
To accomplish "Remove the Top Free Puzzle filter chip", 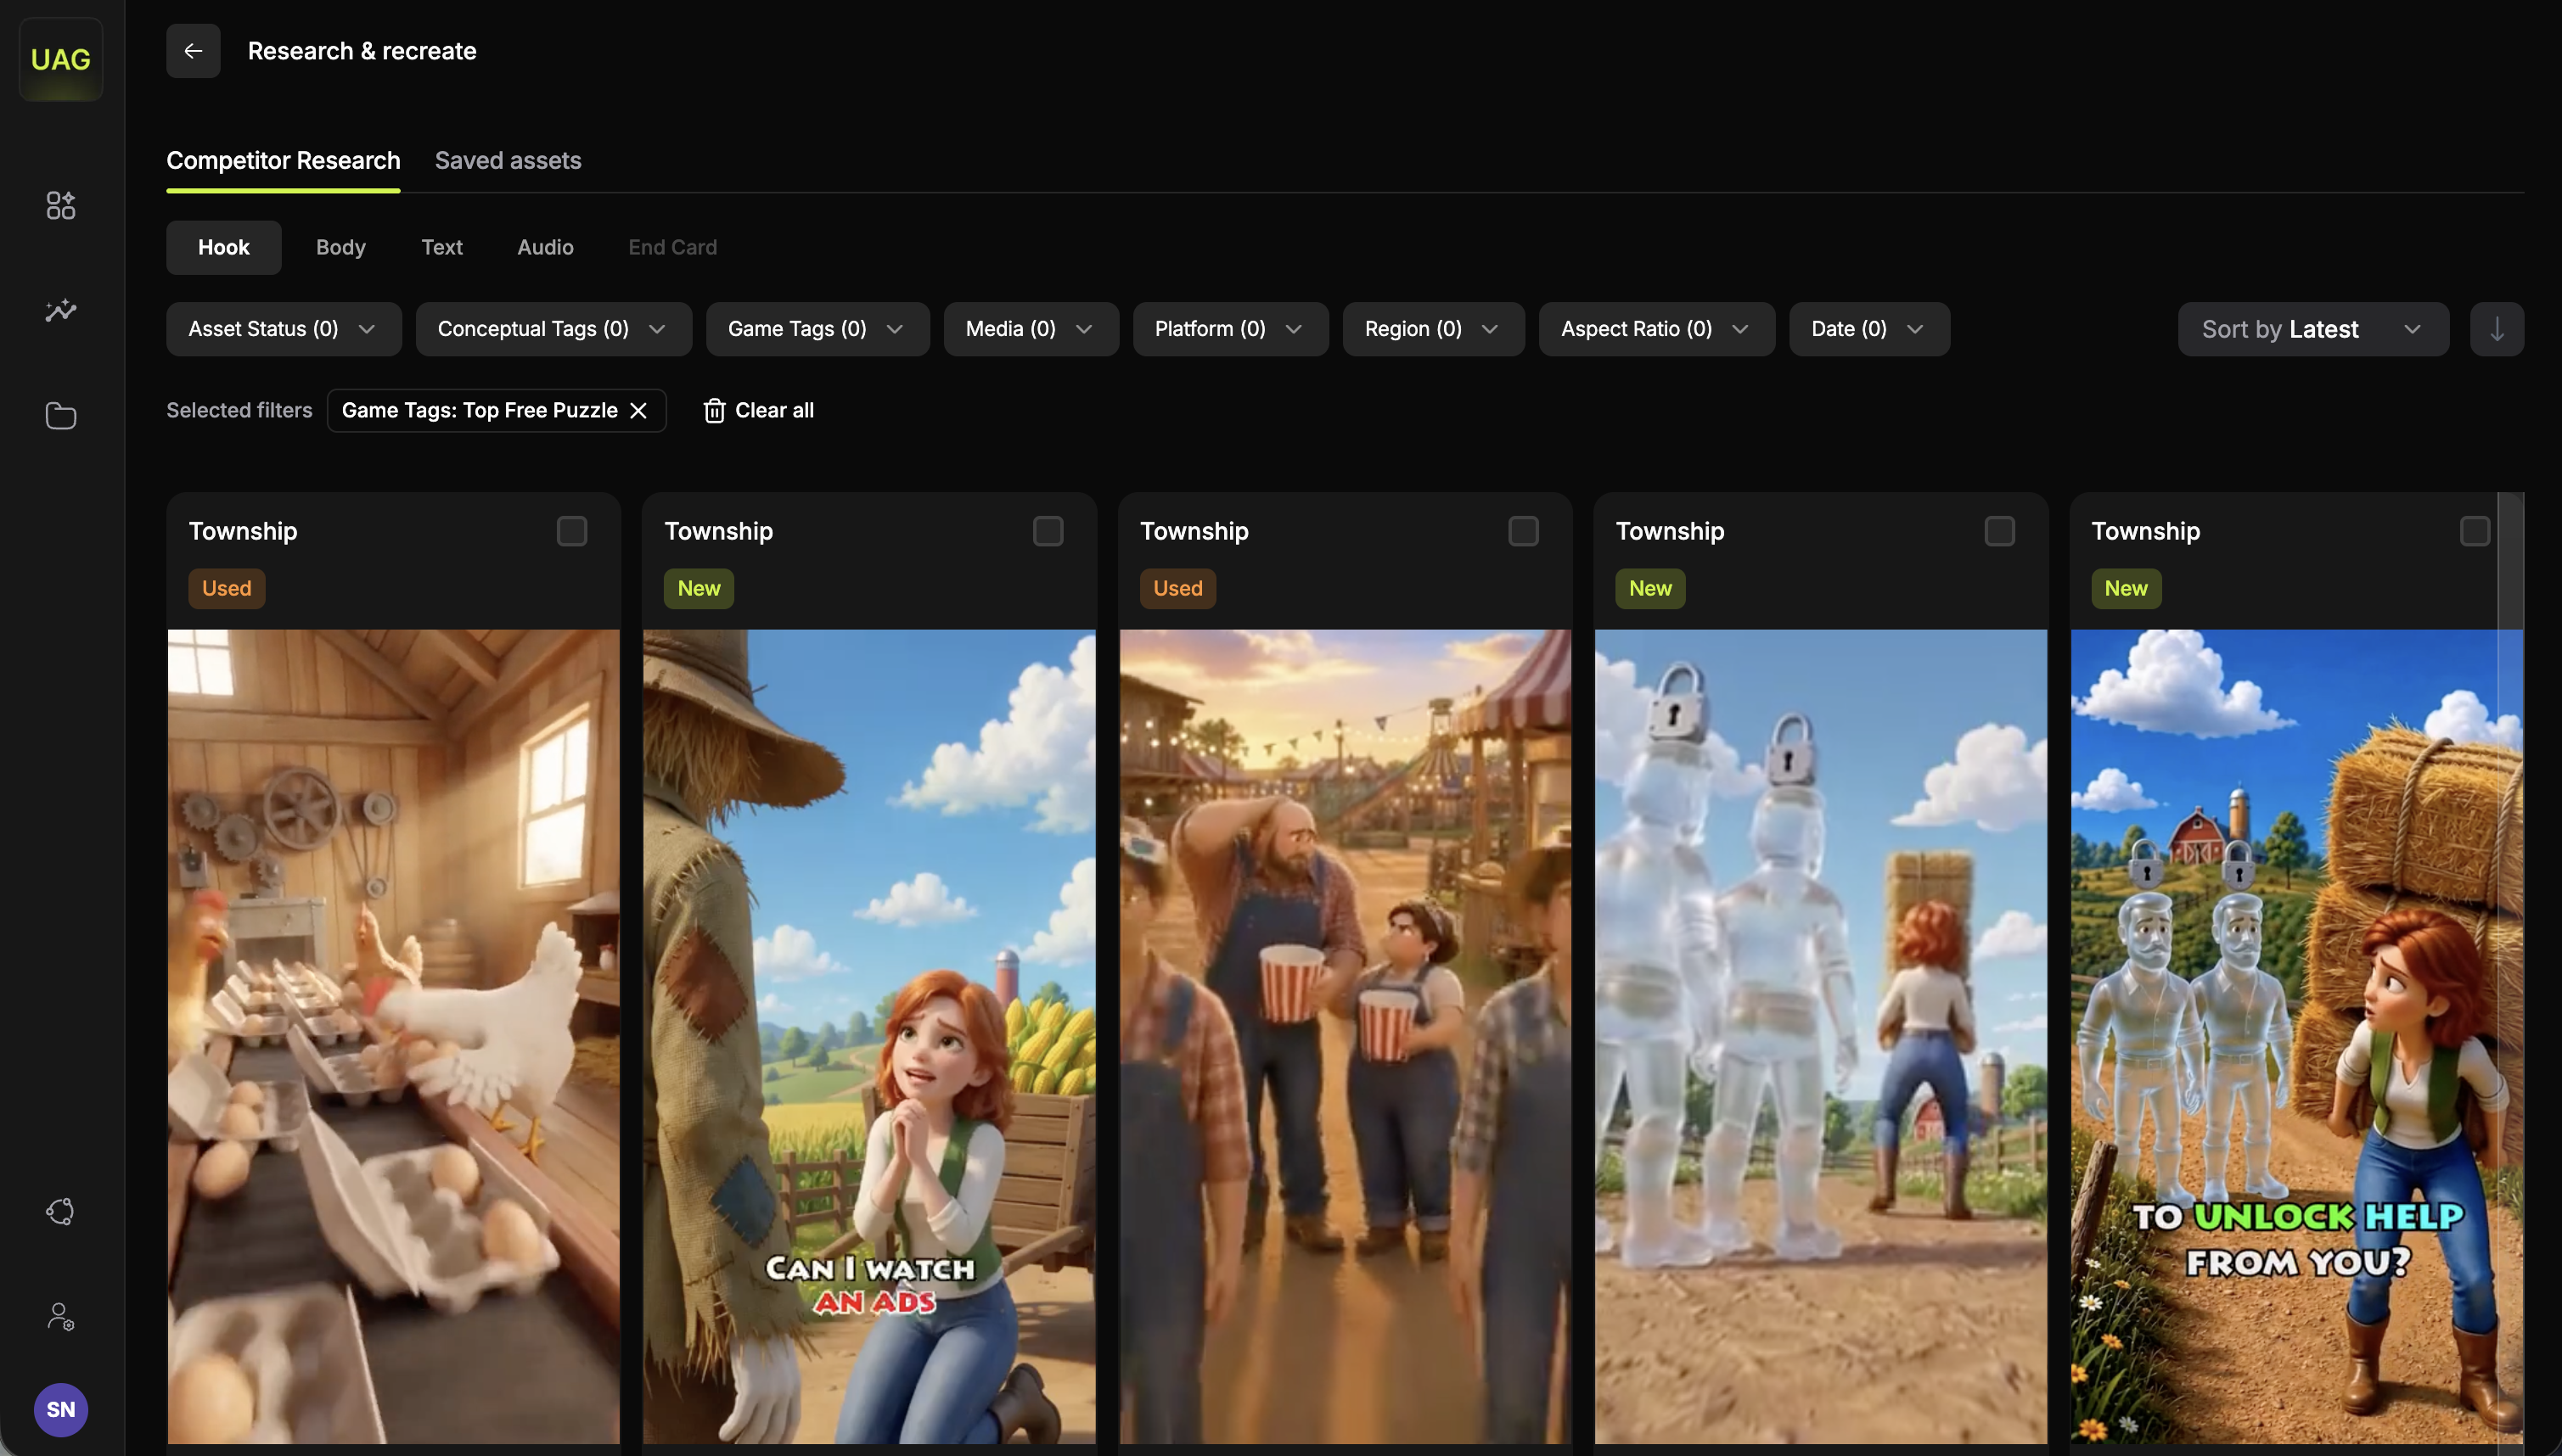I will 638,411.
